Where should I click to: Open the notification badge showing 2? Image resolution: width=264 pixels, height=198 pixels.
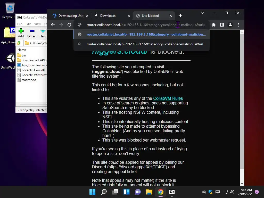(x=257, y=192)
